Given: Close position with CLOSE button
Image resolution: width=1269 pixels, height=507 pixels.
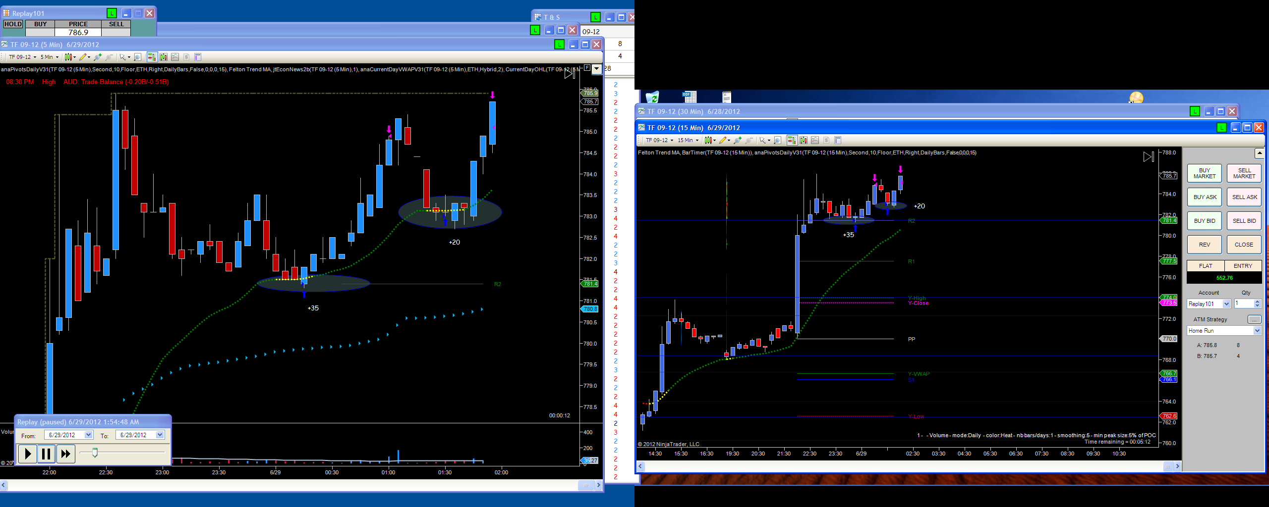Looking at the screenshot, I should 1244,245.
